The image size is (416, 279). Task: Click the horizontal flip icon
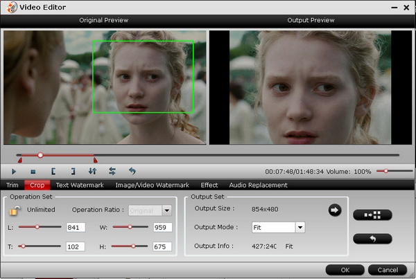click(112, 171)
